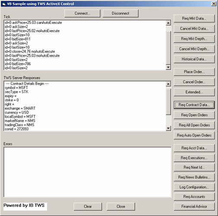Select Cancel Mkt Data button

(194, 29)
